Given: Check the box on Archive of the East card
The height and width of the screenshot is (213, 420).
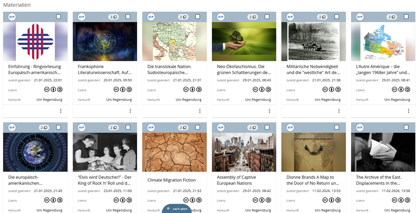Looking at the screenshot, I should click(406, 127).
